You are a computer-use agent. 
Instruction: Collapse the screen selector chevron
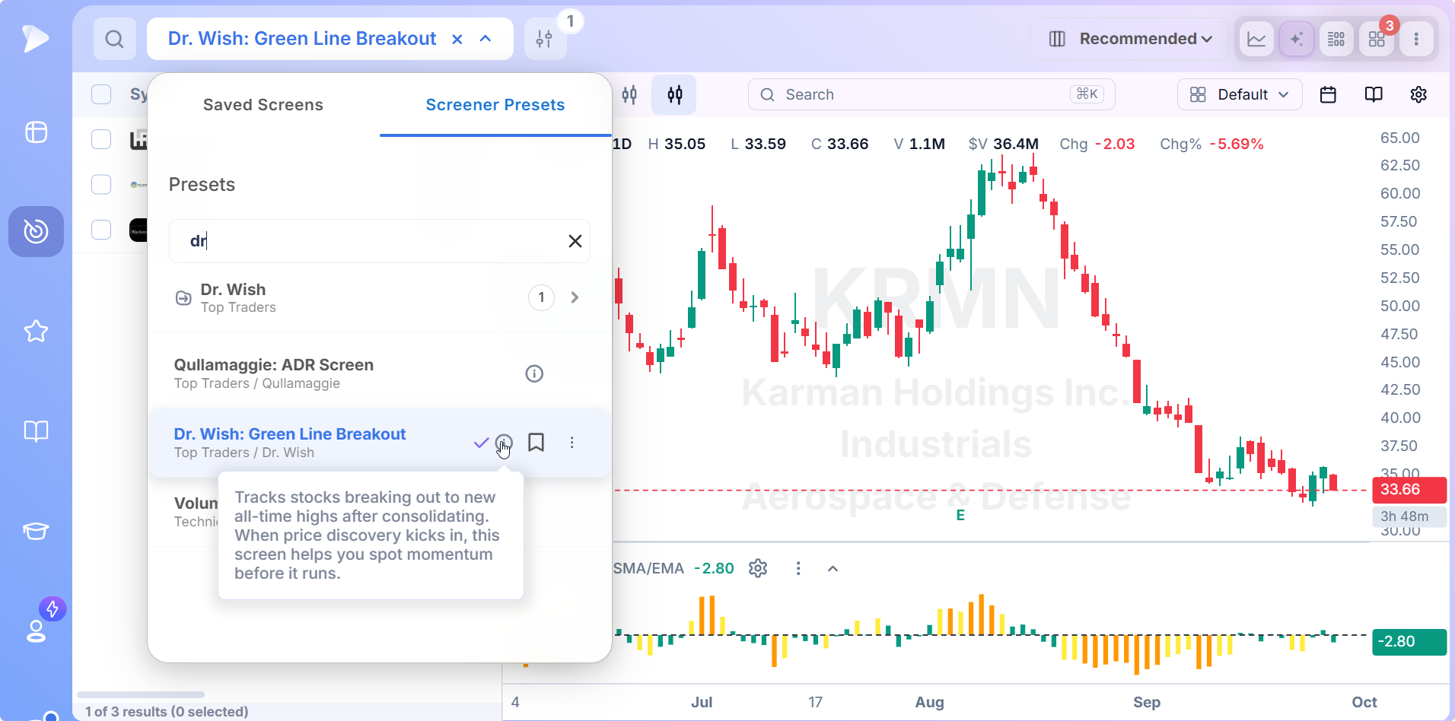[x=486, y=39]
